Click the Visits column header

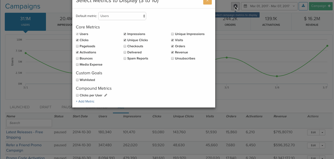pyautogui.click(x=210, y=116)
